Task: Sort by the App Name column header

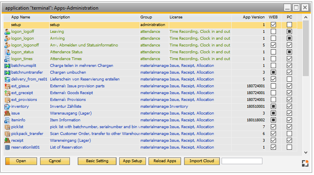Action: coord(20,18)
